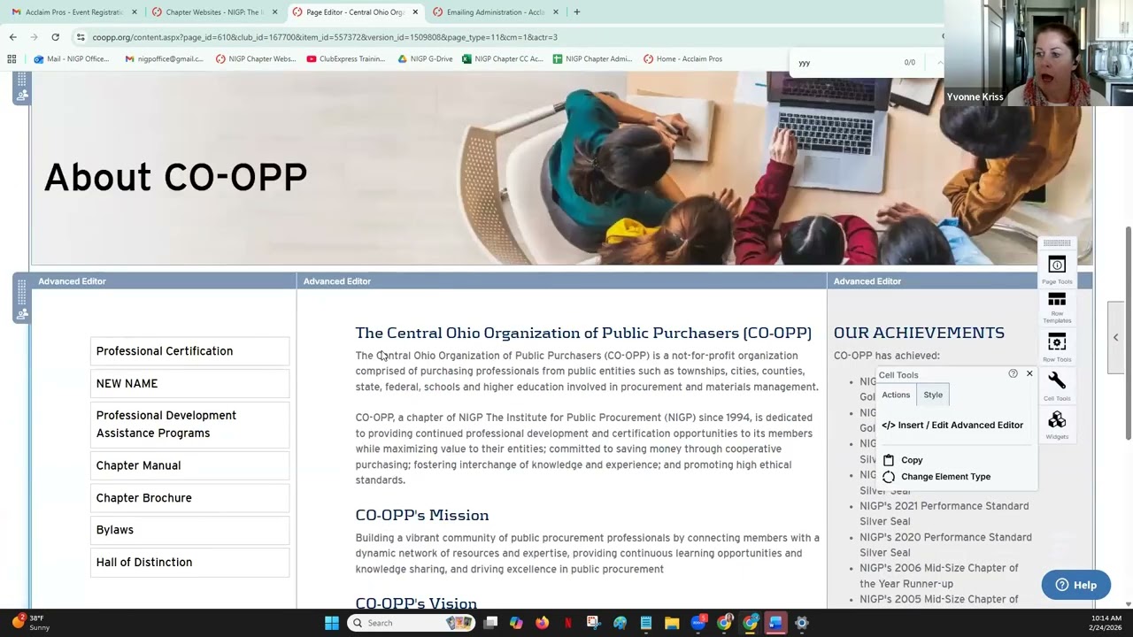Click the site information icon in address bar
Viewport: 1133px width, 637px height.
click(81, 37)
